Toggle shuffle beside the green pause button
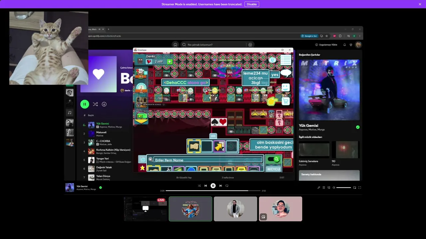 [x=95, y=104]
